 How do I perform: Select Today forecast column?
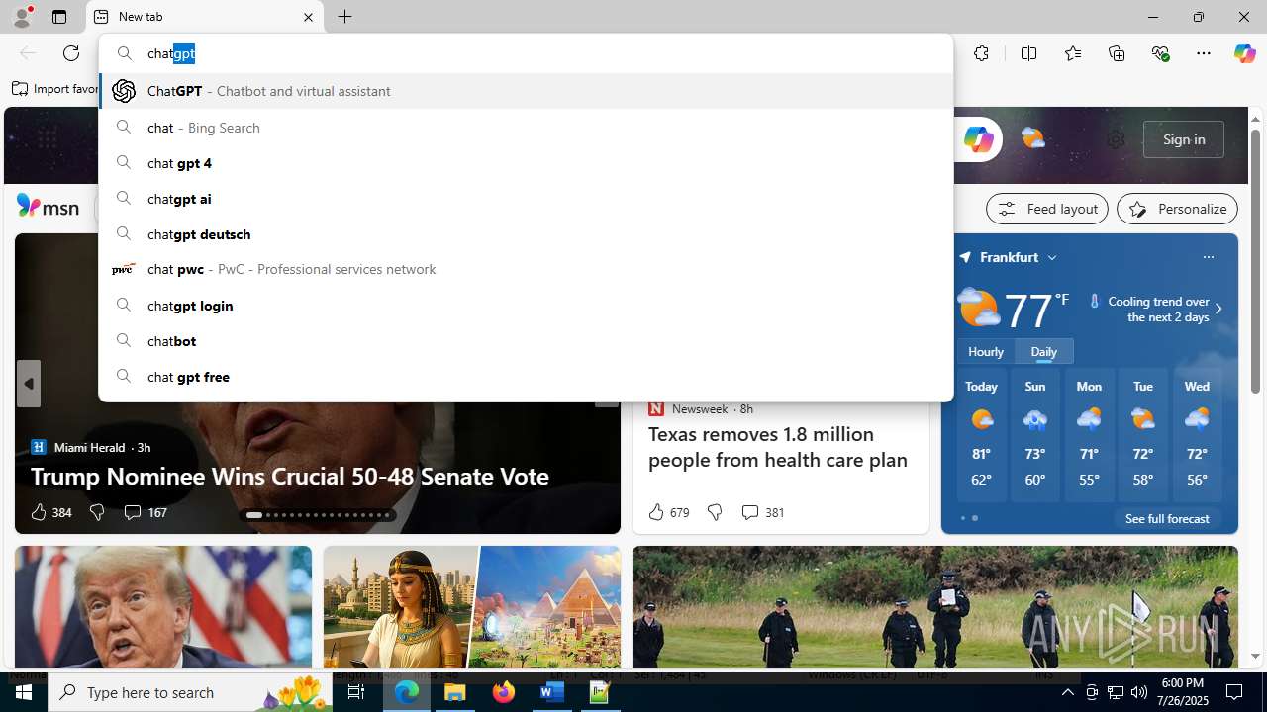[x=981, y=434]
